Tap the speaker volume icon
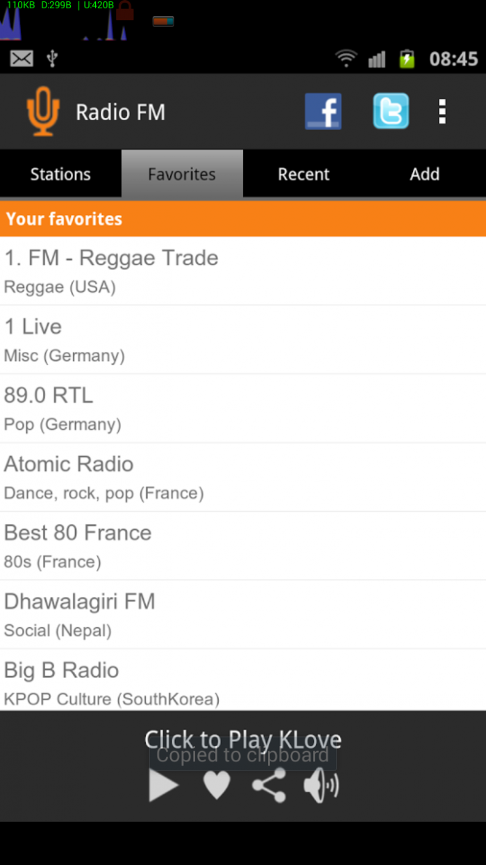486x865 pixels. pyautogui.click(x=321, y=786)
